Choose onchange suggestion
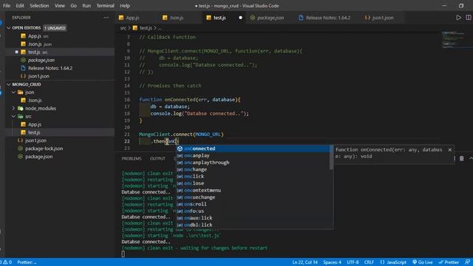This screenshot has height=266, width=473. pyautogui.click(x=253, y=169)
